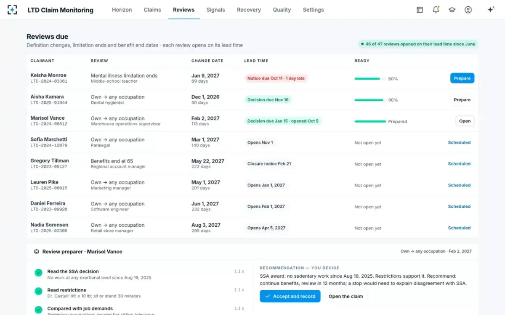Select claimant name Gregory Tillman
The height and width of the screenshot is (315, 505).
click(50, 161)
